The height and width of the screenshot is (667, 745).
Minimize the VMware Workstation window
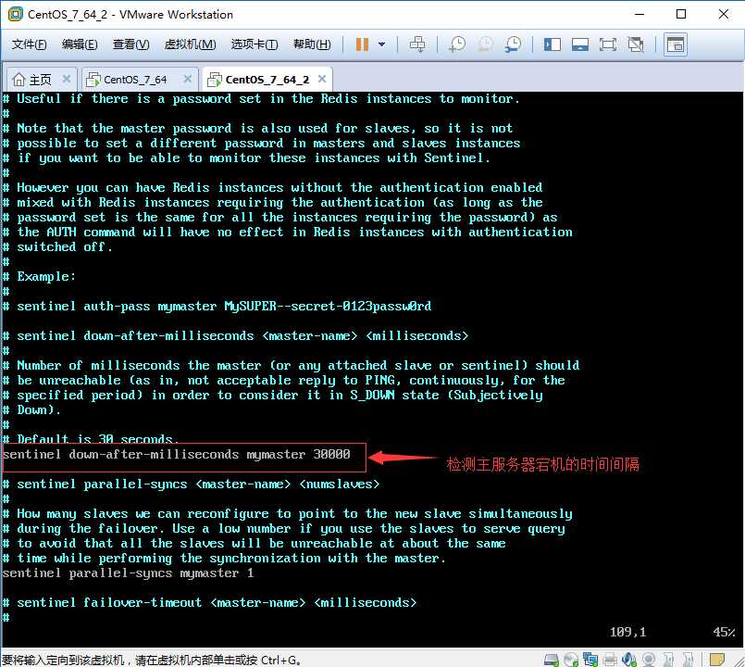pyautogui.click(x=639, y=14)
